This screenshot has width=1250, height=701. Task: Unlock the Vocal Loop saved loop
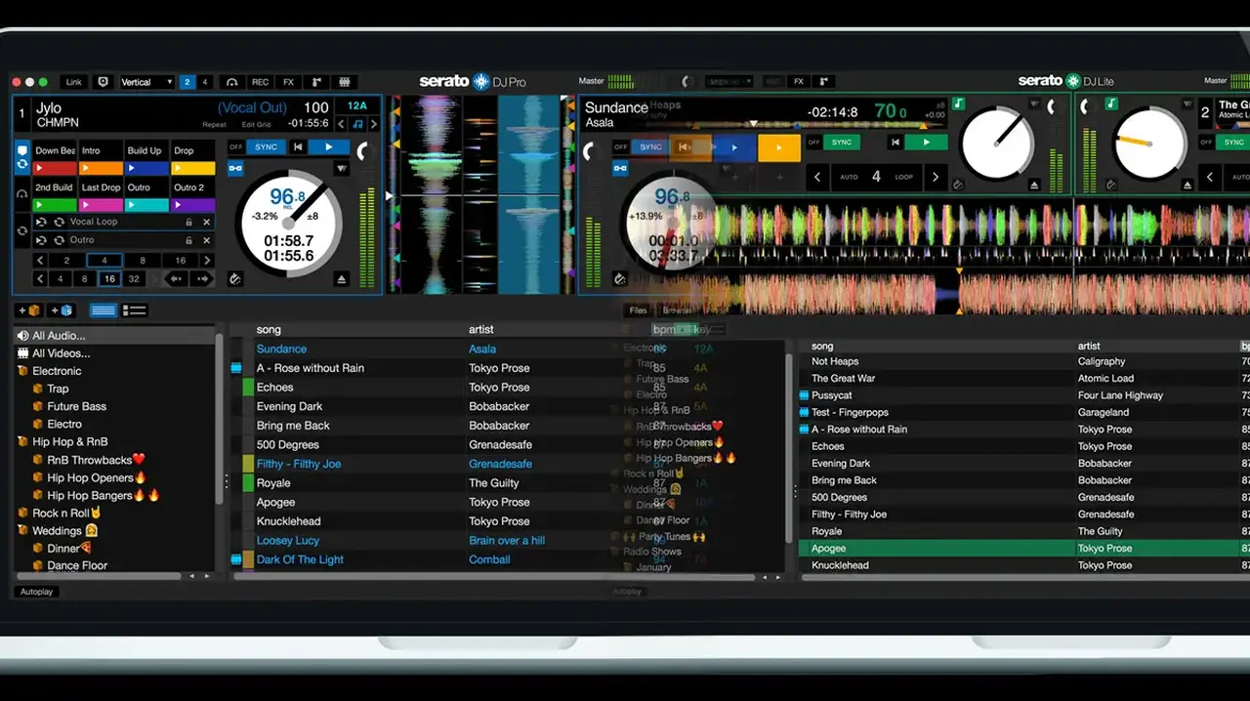[189, 222]
